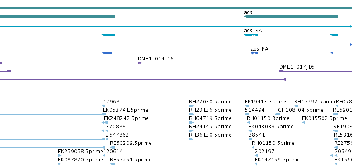The height and width of the screenshot is (166, 352).
Task: Select the DME1-017J16 clone label
Action: click(297, 67)
